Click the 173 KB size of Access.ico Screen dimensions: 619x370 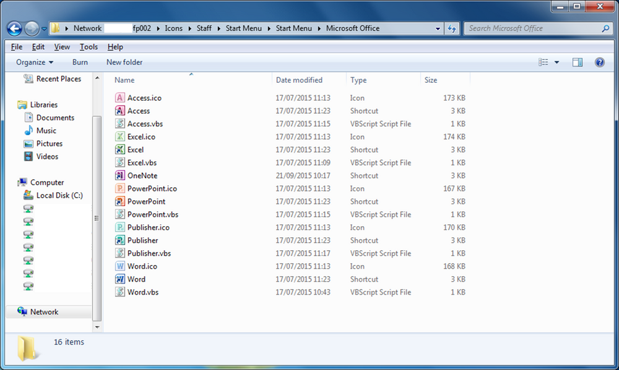(454, 98)
